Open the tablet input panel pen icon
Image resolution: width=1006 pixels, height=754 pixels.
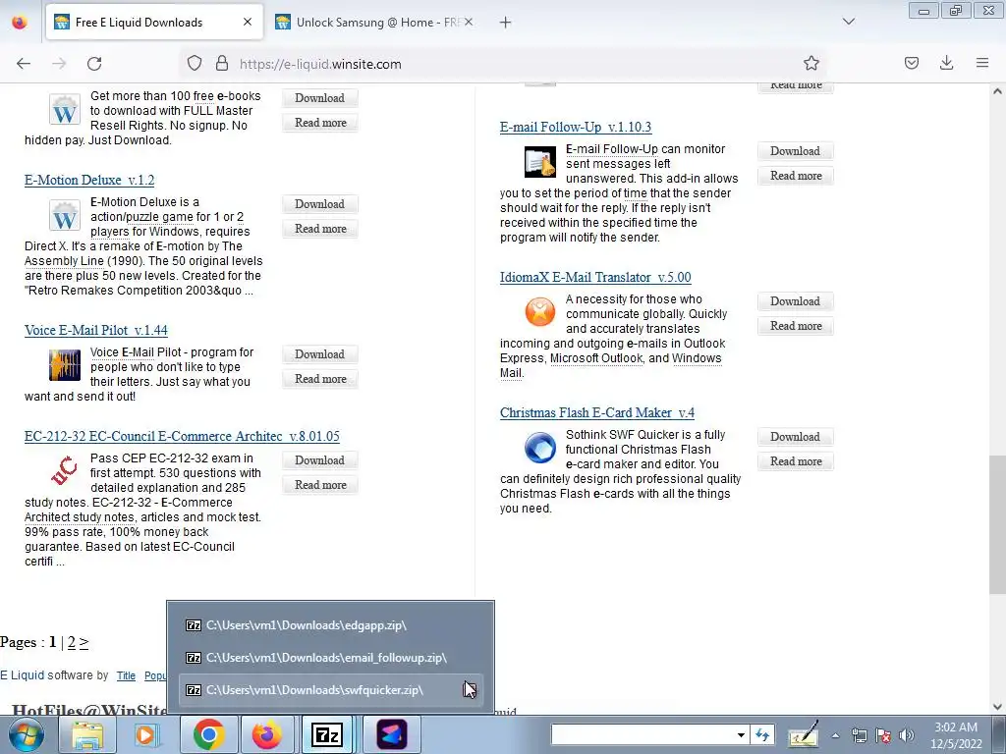(x=804, y=734)
